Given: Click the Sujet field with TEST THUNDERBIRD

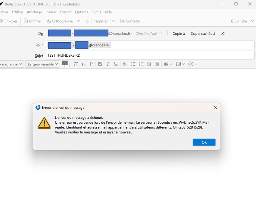Looking at the screenshot, I should tap(150, 55).
